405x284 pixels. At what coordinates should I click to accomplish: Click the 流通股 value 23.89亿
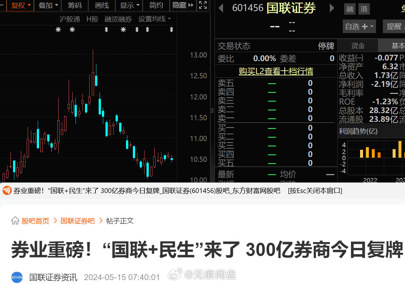point(384,119)
